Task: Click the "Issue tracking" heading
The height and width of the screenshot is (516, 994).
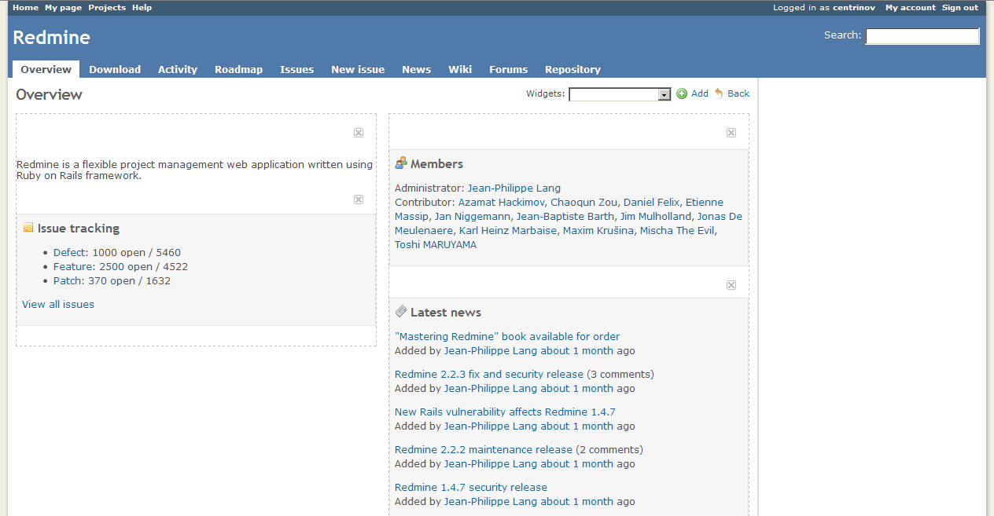Action: pyautogui.click(x=79, y=229)
